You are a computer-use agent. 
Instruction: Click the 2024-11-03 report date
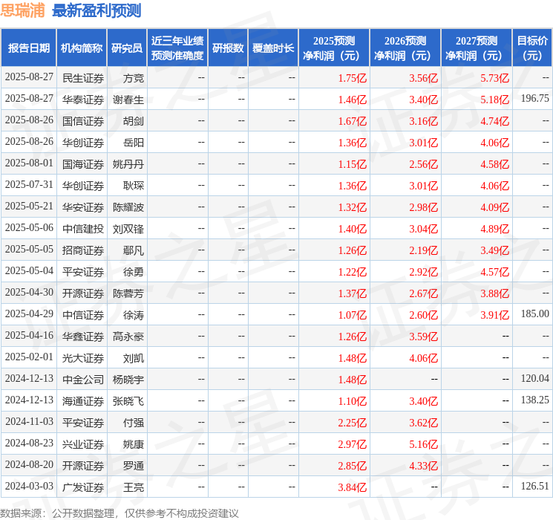pyautogui.click(x=29, y=421)
